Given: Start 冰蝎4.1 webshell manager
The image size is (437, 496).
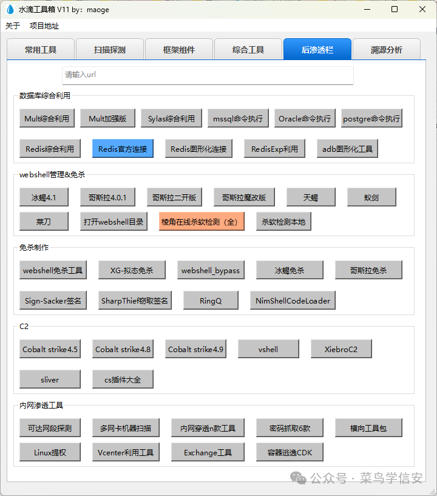Looking at the screenshot, I should (44, 197).
